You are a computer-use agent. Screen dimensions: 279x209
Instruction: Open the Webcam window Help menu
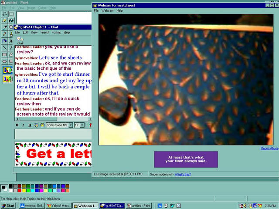(119, 10)
